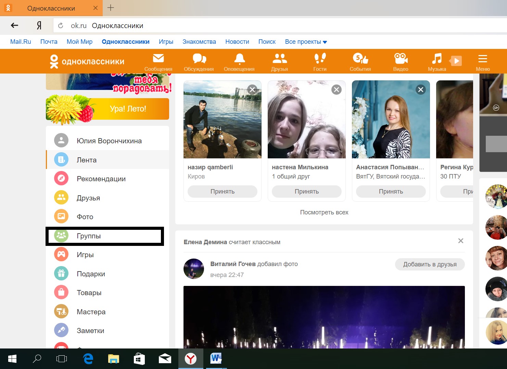The height and width of the screenshot is (369, 507).
Task: Close the Одноклассники tab
Action: (96, 8)
